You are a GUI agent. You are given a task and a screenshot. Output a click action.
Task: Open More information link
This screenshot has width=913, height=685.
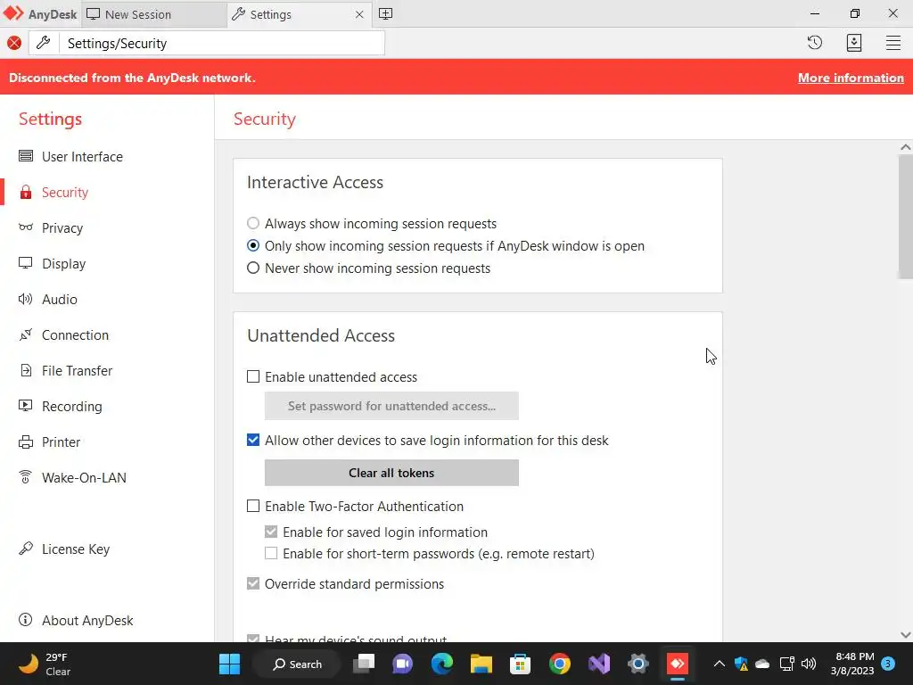click(x=851, y=78)
